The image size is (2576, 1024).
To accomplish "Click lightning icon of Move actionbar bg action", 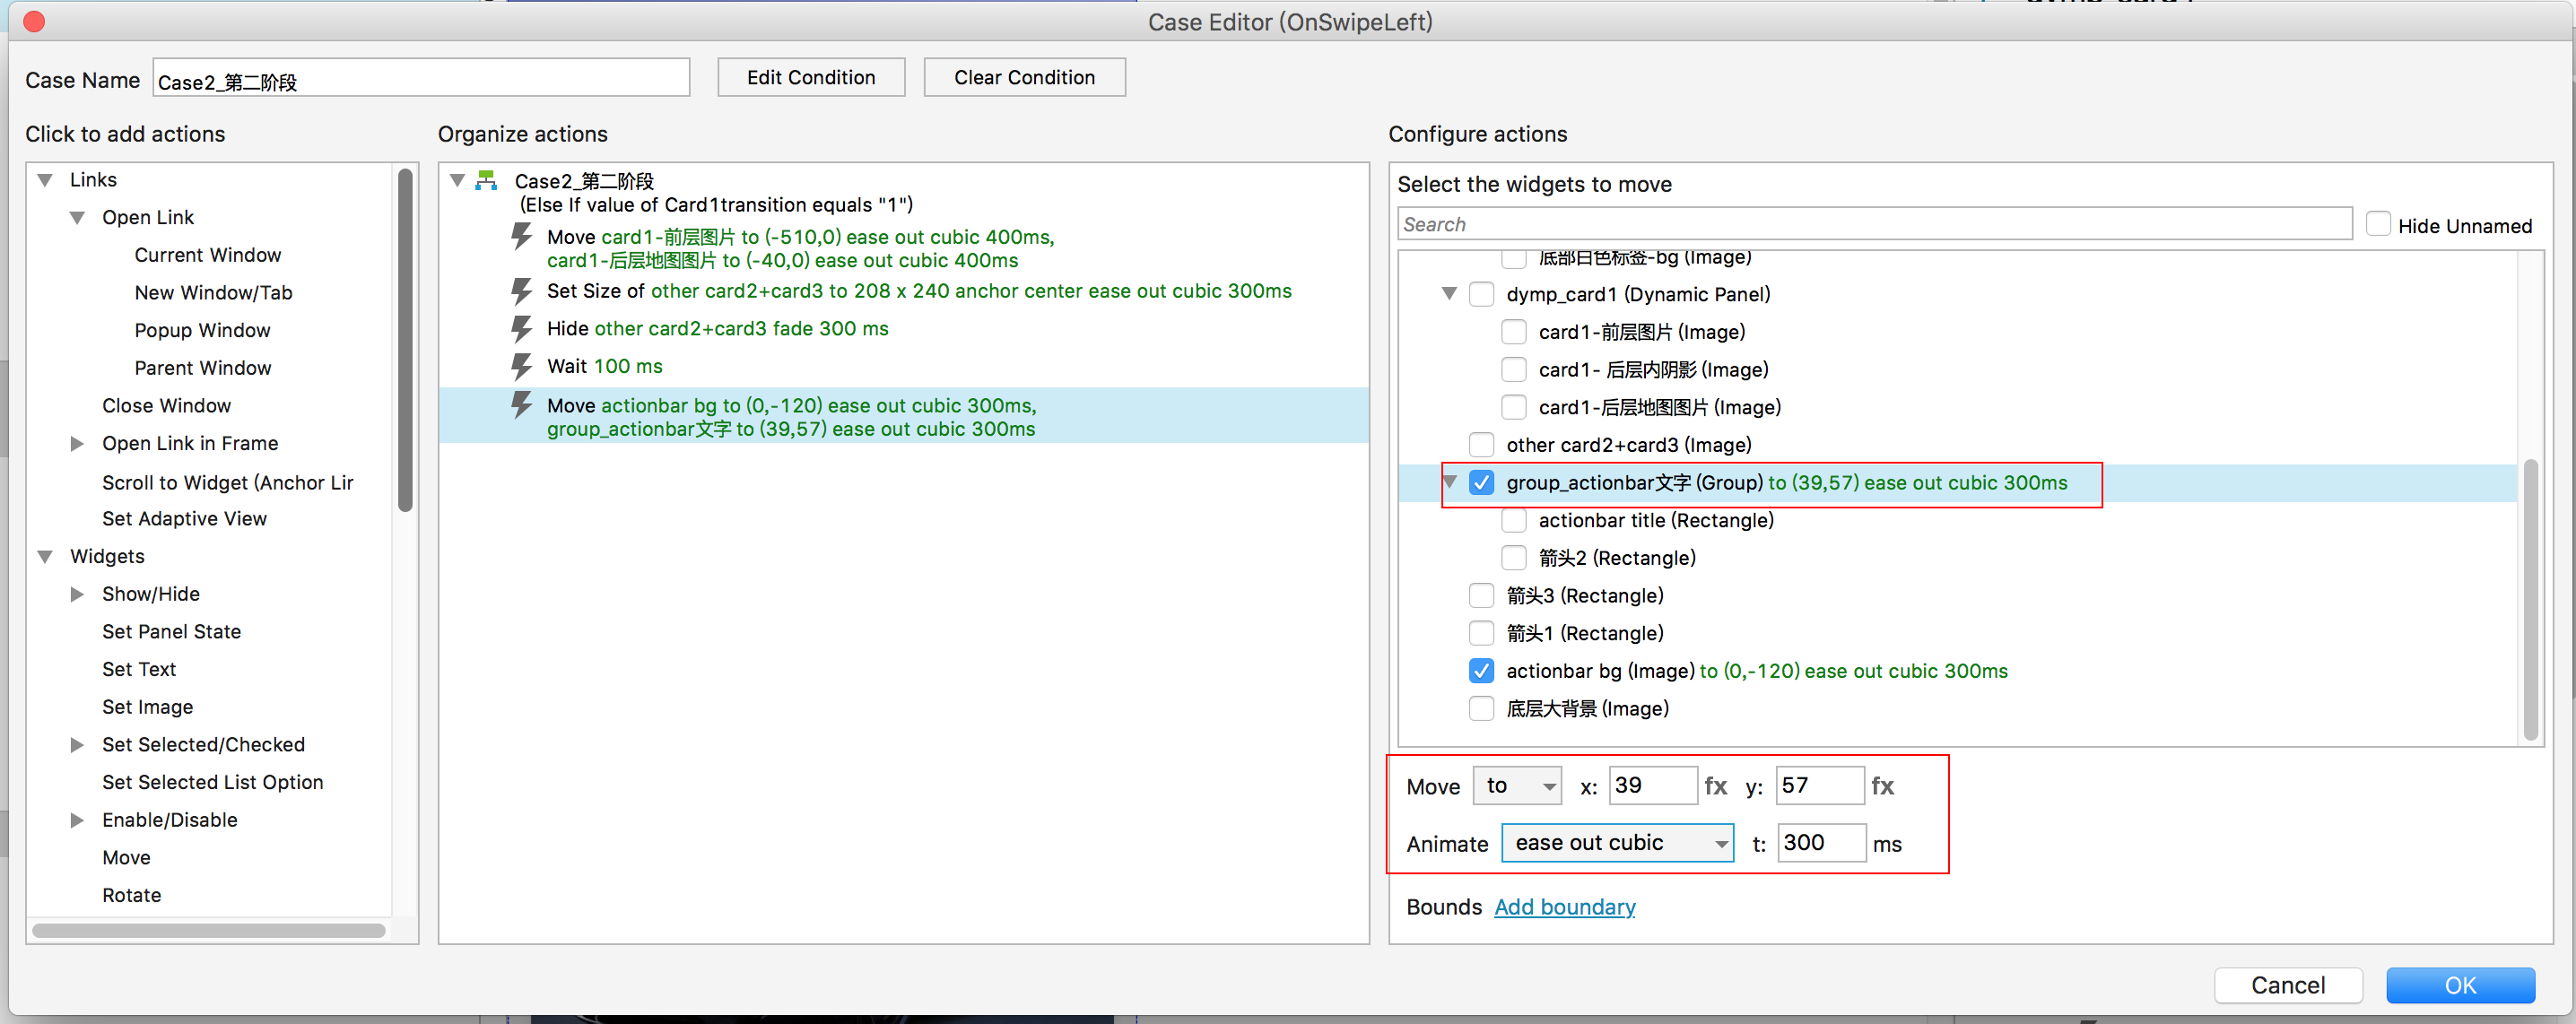I will 521,405.
